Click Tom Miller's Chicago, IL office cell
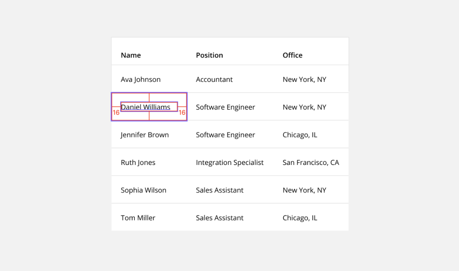The height and width of the screenshot is (271, 459). [x=300, y=218]
